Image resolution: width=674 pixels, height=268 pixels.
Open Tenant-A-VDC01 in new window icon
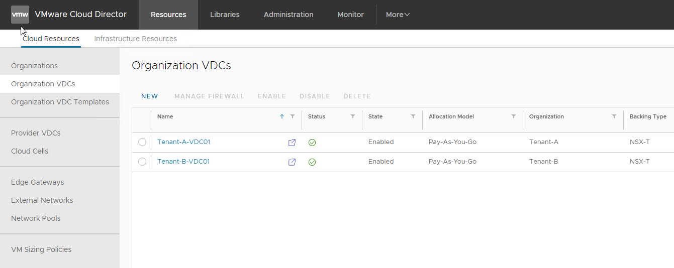click(x=292, y=143)
